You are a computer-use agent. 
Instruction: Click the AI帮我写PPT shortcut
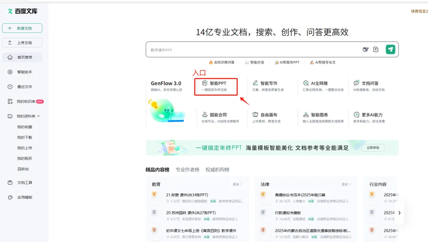coord(287,62)
